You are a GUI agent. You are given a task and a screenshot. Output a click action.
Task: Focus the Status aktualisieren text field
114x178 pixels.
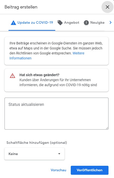56,114
